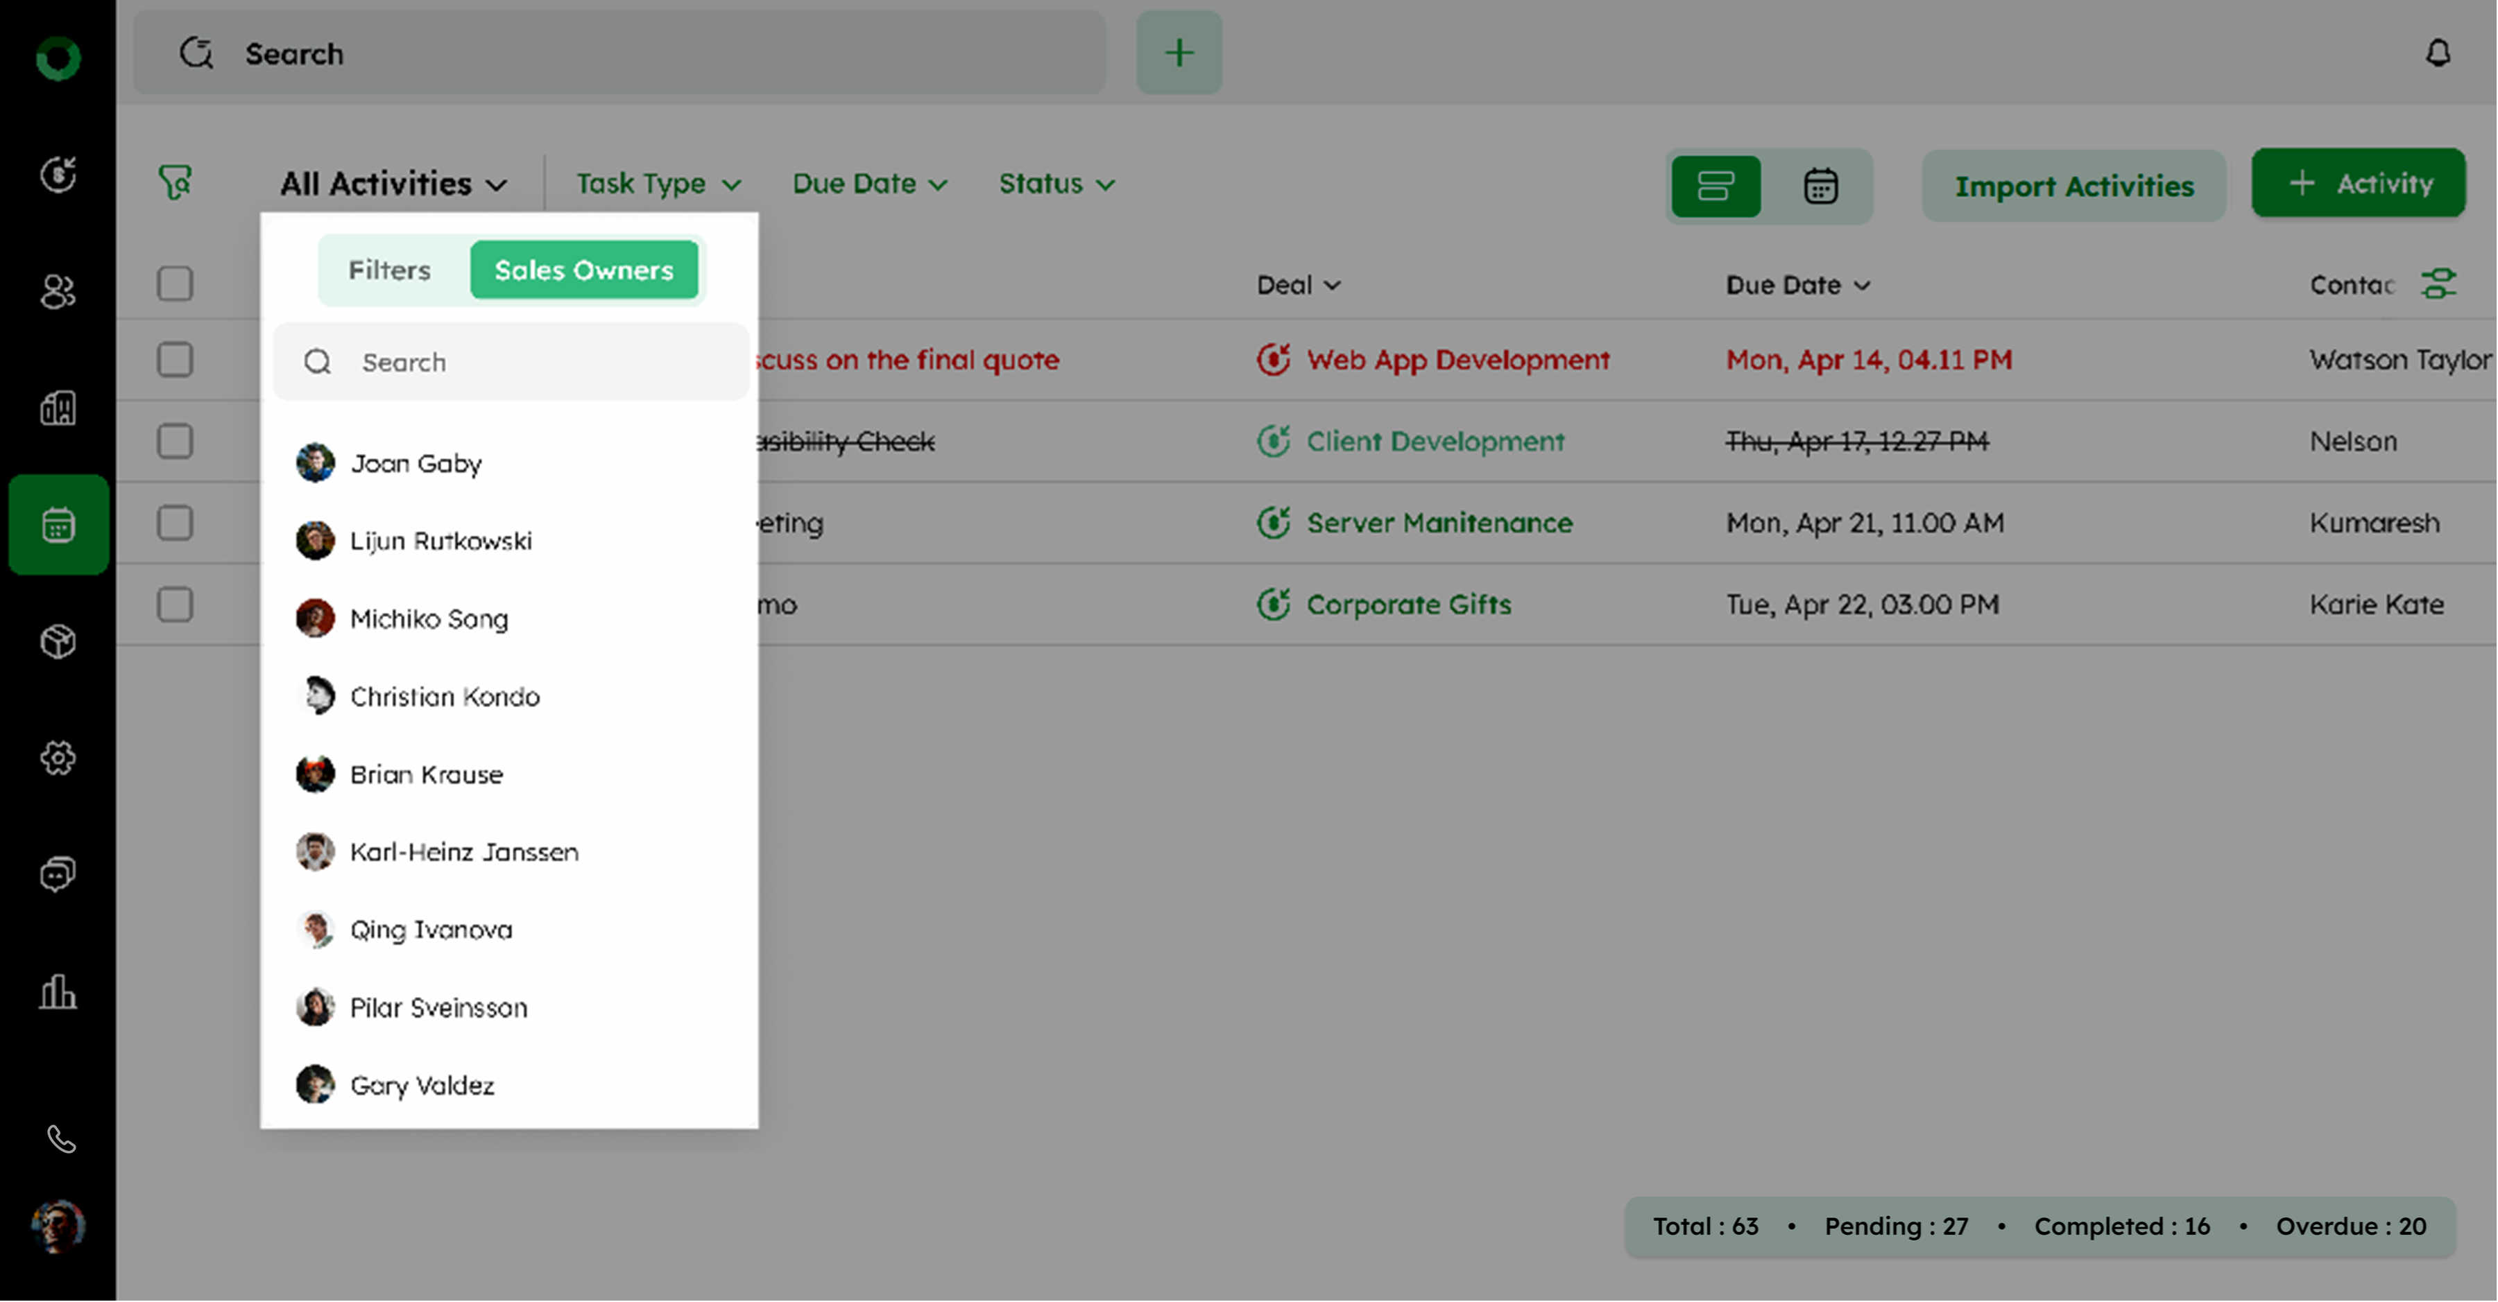The image size is (2498, 1302).
Task: Click the notification bell icon
Action: pyautogui.click(x=2437, y=53)
